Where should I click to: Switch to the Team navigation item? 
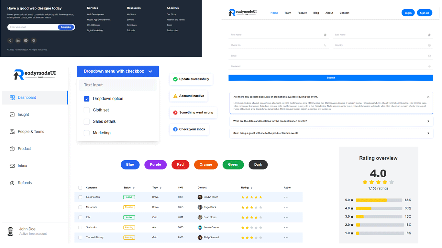[x=288, y=13]
